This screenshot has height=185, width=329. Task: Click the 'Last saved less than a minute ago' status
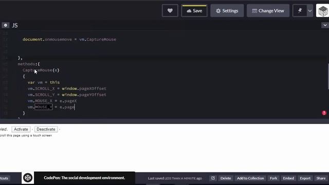click(175, 178)
